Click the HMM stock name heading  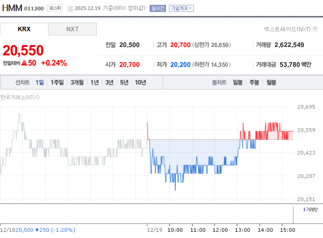point(12,8)
